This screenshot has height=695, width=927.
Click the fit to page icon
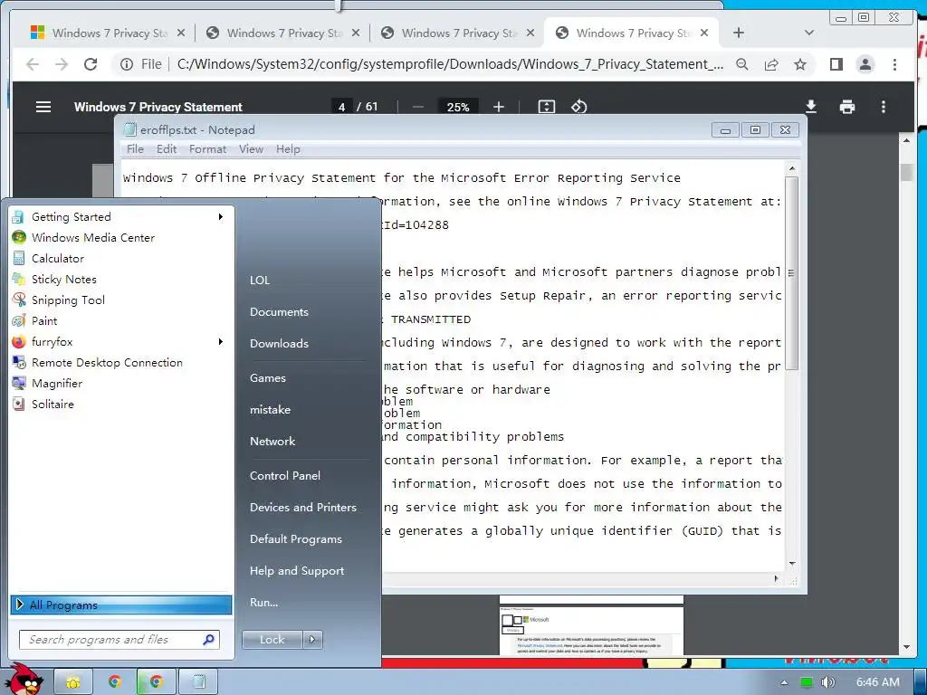pyautogui.click(x=546, y=107)
